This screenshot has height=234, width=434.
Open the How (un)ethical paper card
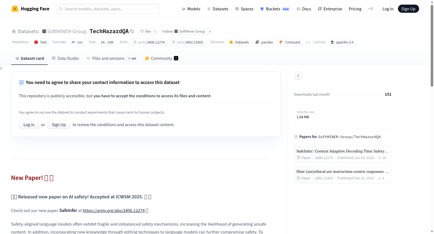pyautogui.click(x=343, y=174)
